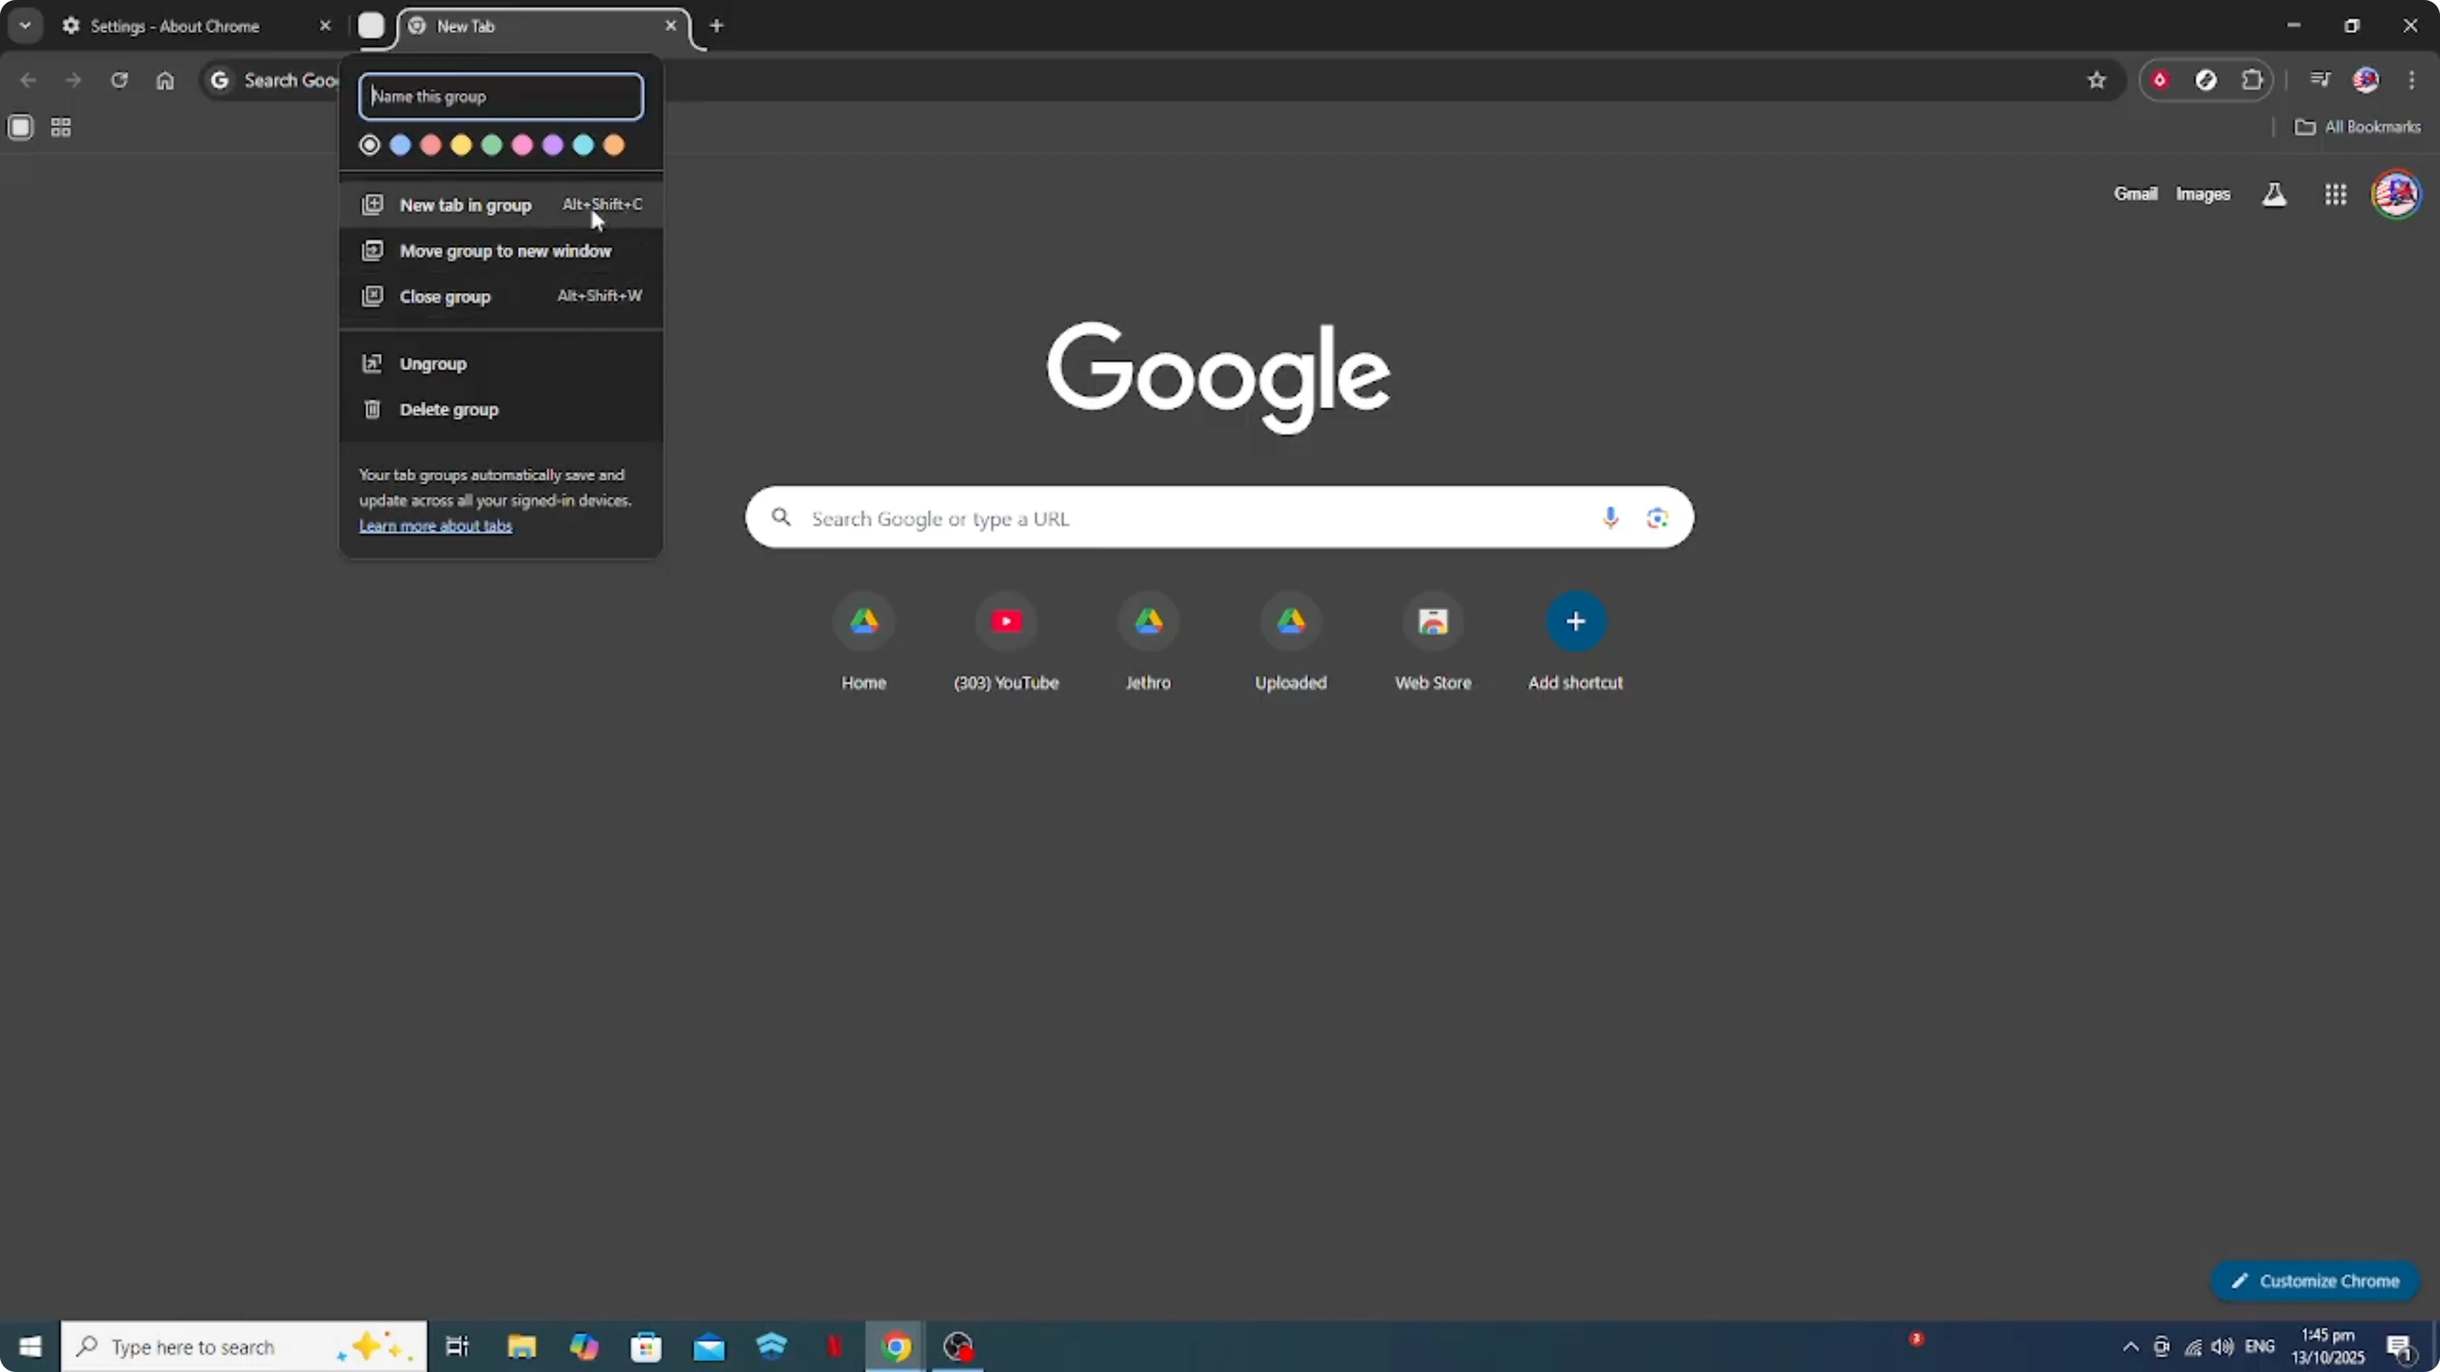Open a new tab with plus button
Image resolution: width=2440 pixels, height=1372 pixels.
tap(717, 26)
